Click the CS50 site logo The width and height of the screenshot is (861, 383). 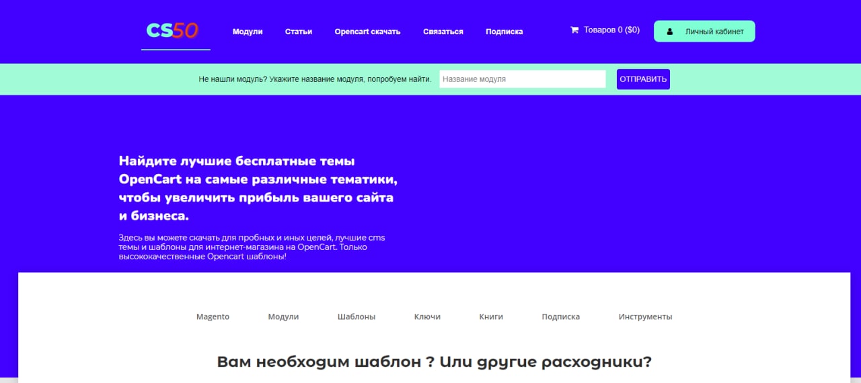[x=172, y=30]
